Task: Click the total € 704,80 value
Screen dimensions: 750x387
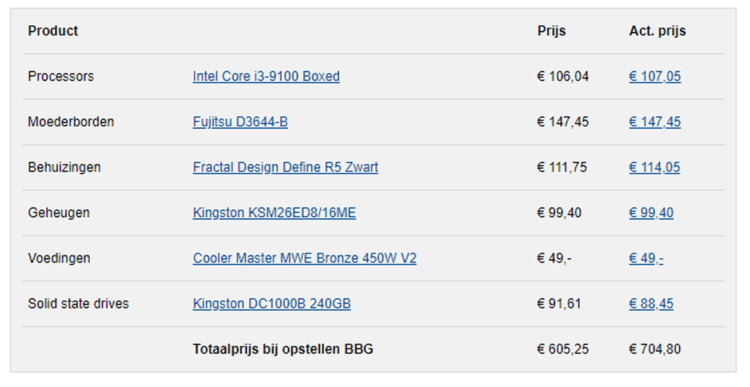Action: click(655, 349)
